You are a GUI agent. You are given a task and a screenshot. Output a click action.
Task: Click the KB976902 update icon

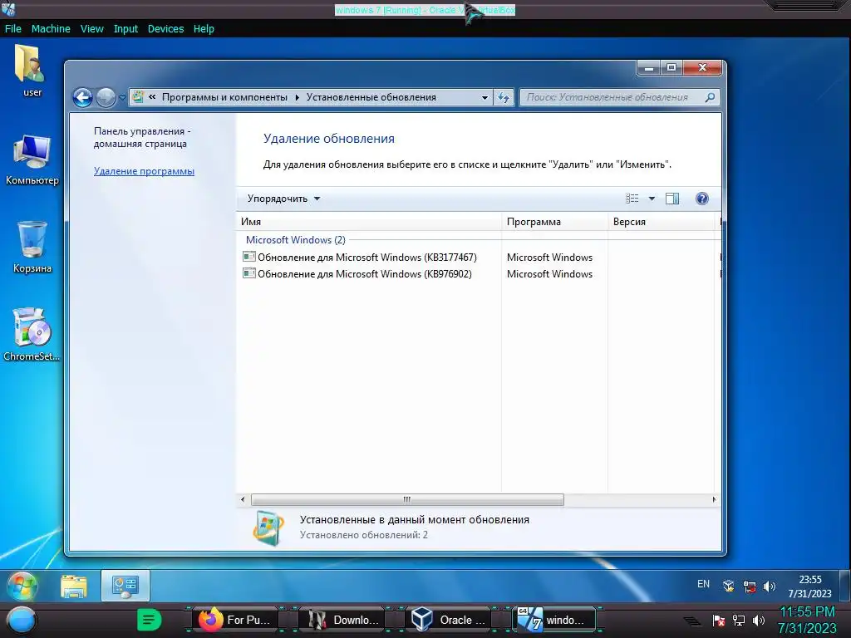coord(248,273)
